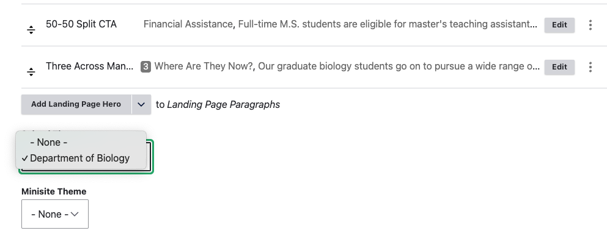Viewport: 607px width, 239px height.
Task: Click the 50-50 Split CTA row title
Action: click(x=81, y=24)
